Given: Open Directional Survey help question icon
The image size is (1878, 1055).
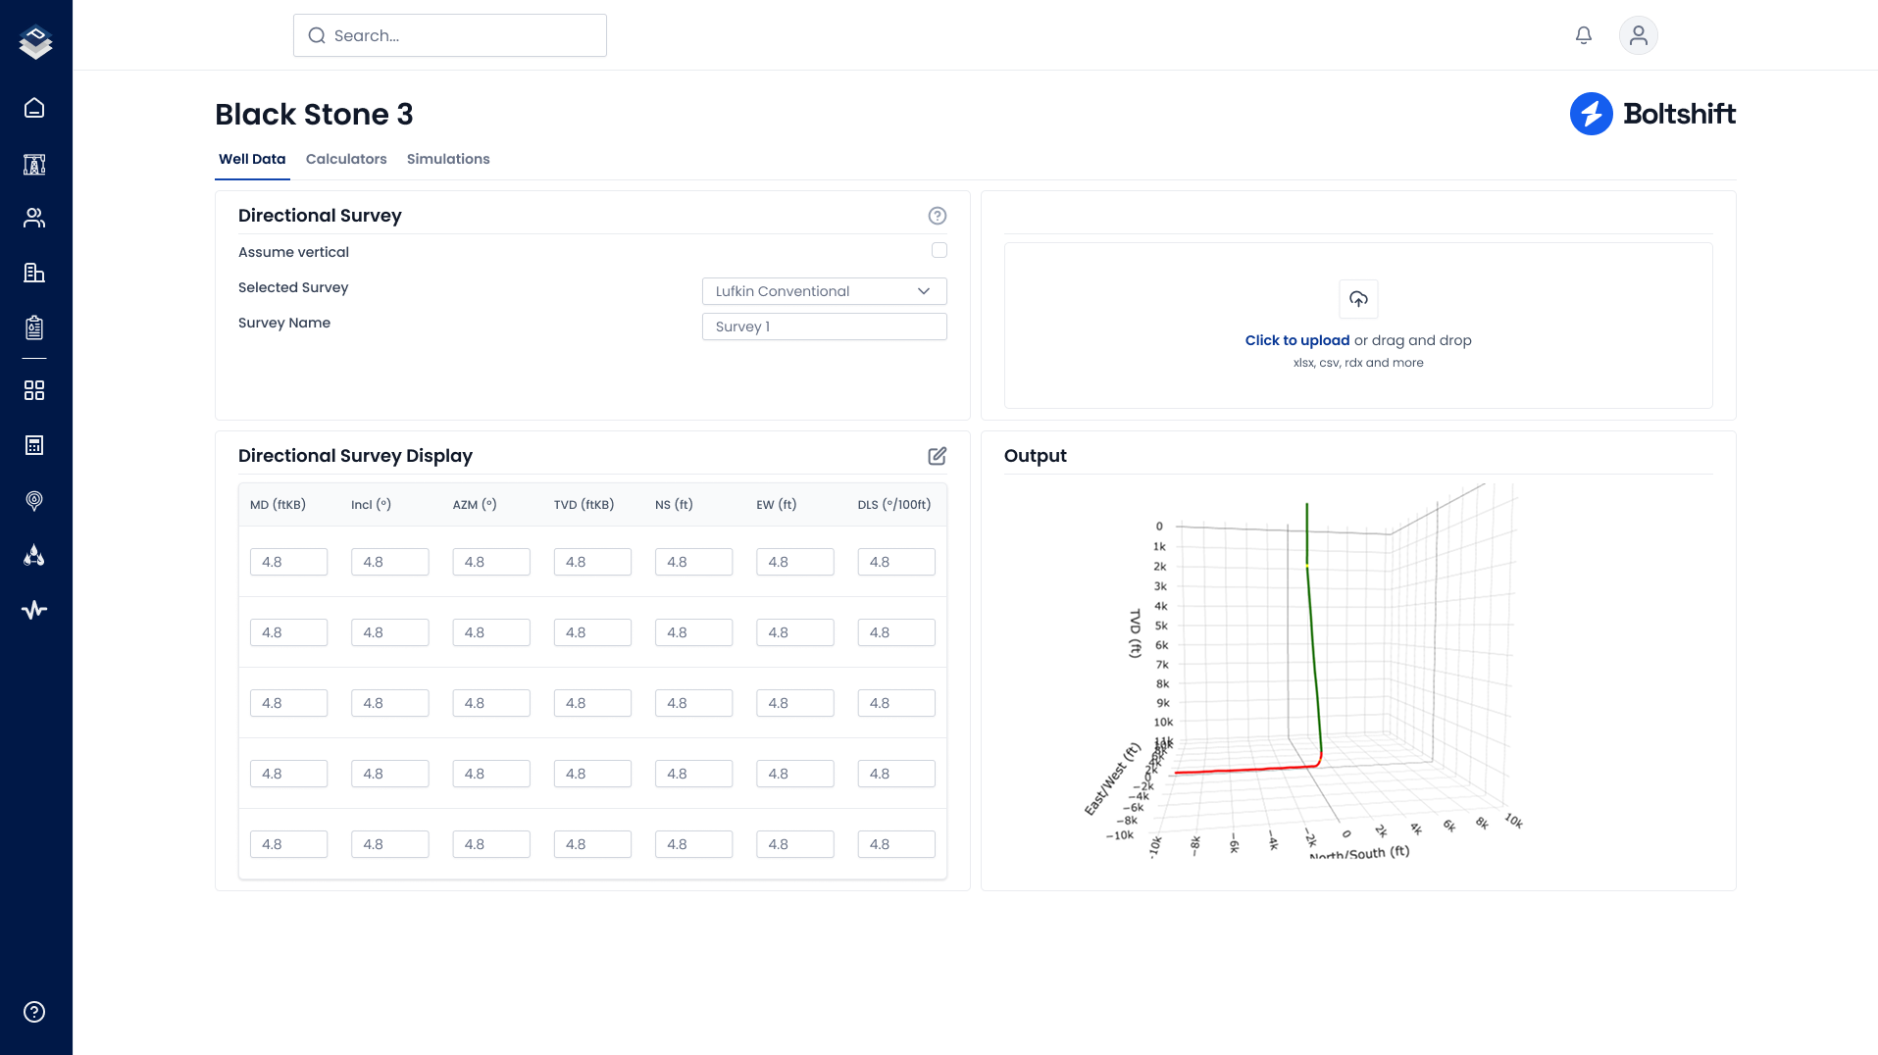Looking at the screenshot, I should coord(937,216).
